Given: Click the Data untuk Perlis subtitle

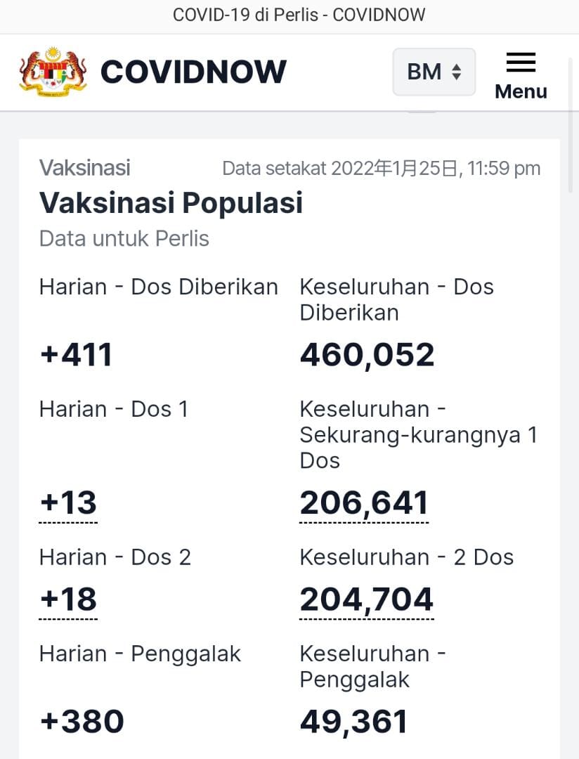Looking at the screenshot, I should [124, 239].
